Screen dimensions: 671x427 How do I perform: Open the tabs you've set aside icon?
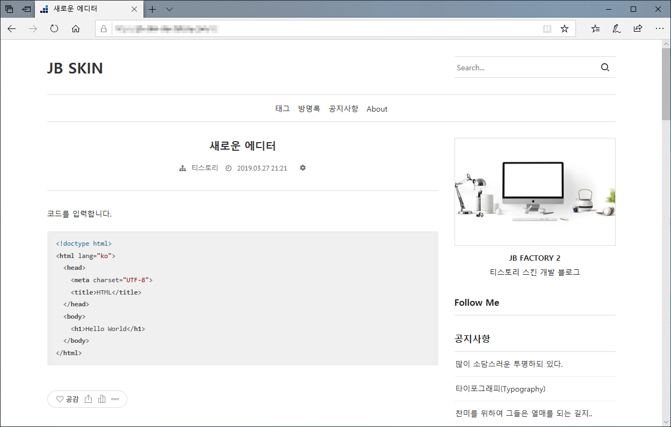pos(9,9)
